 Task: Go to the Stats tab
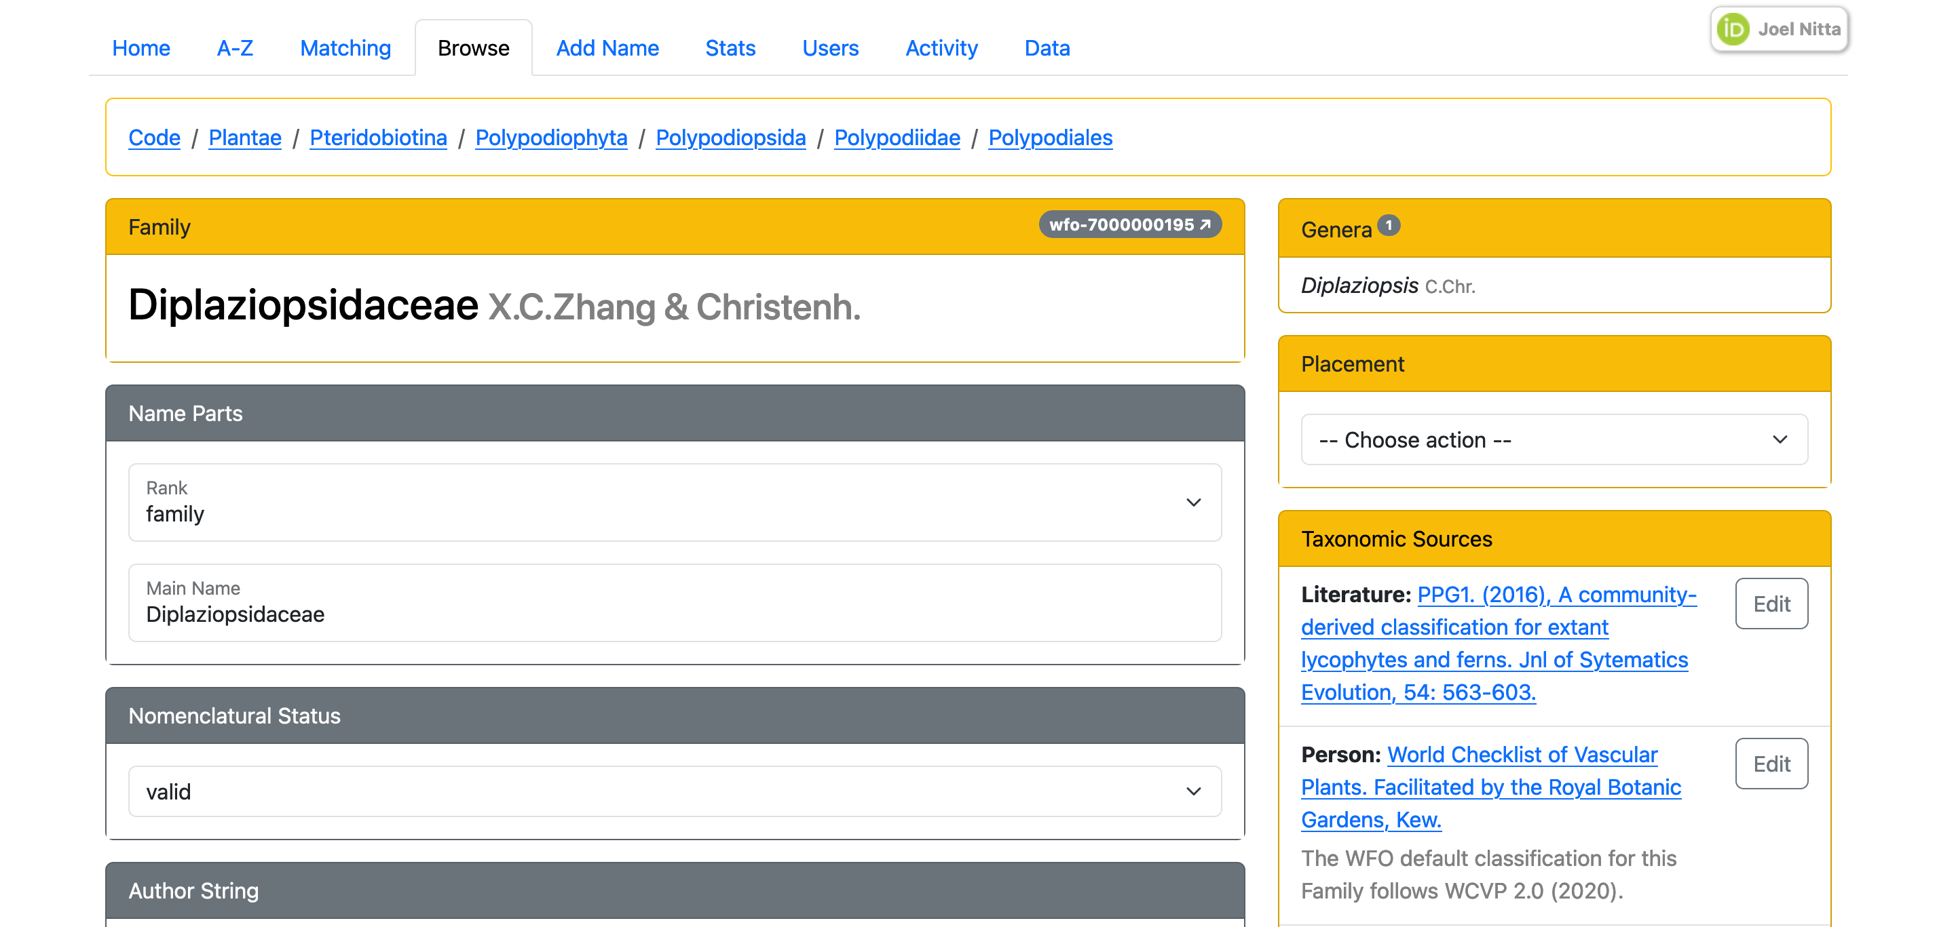click(730, 48)
